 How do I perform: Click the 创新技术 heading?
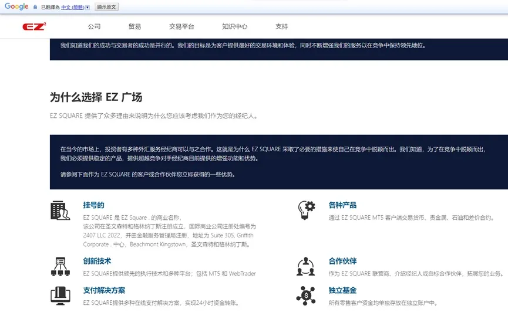click(97, 261)
